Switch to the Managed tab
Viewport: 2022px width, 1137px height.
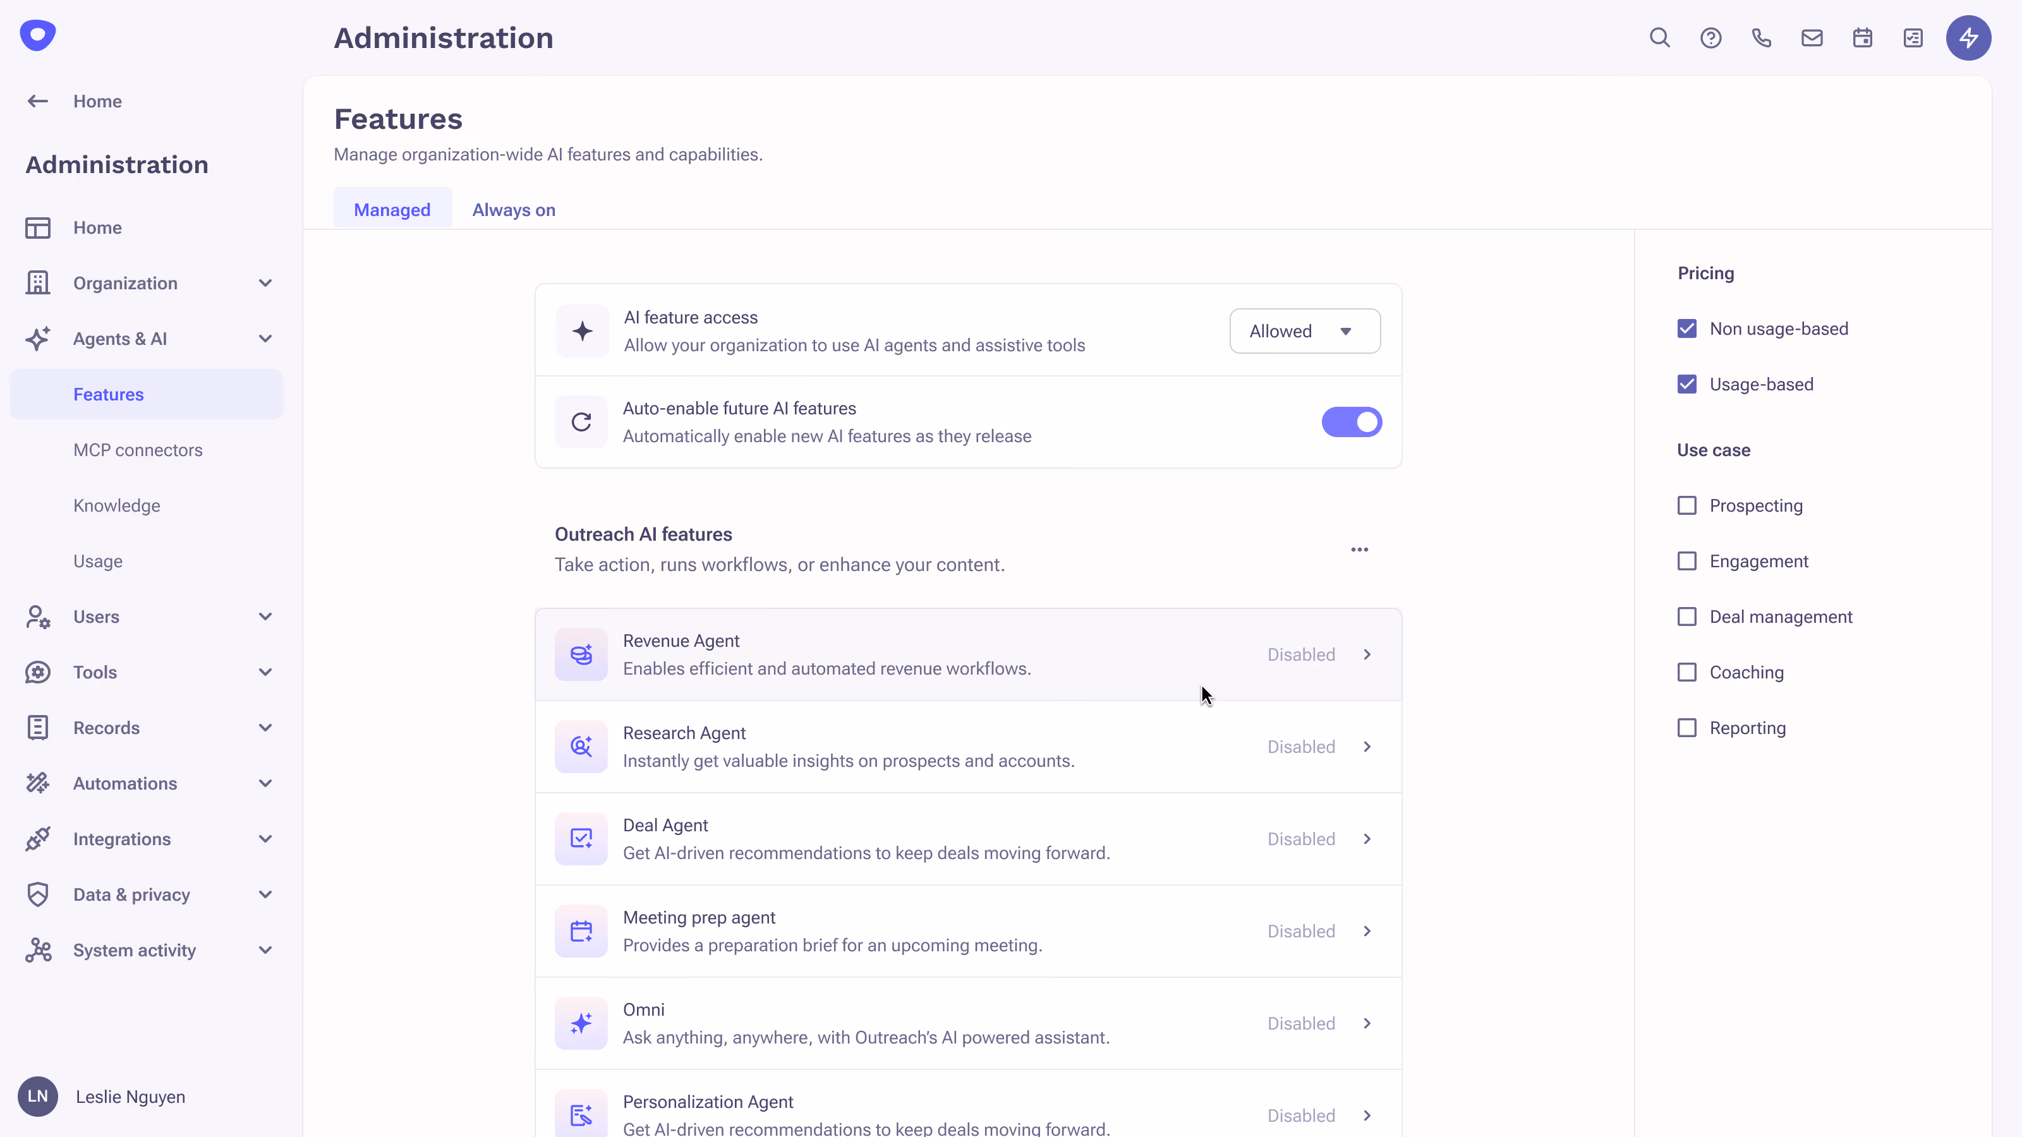pyautogui.click(x=392, y=210)
